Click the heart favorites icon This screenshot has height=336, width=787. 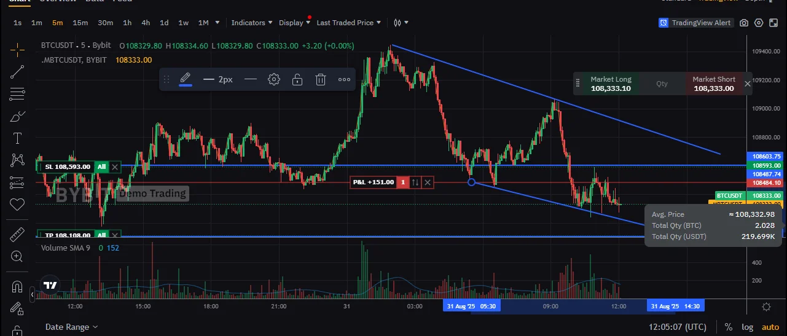pos(17,204)
